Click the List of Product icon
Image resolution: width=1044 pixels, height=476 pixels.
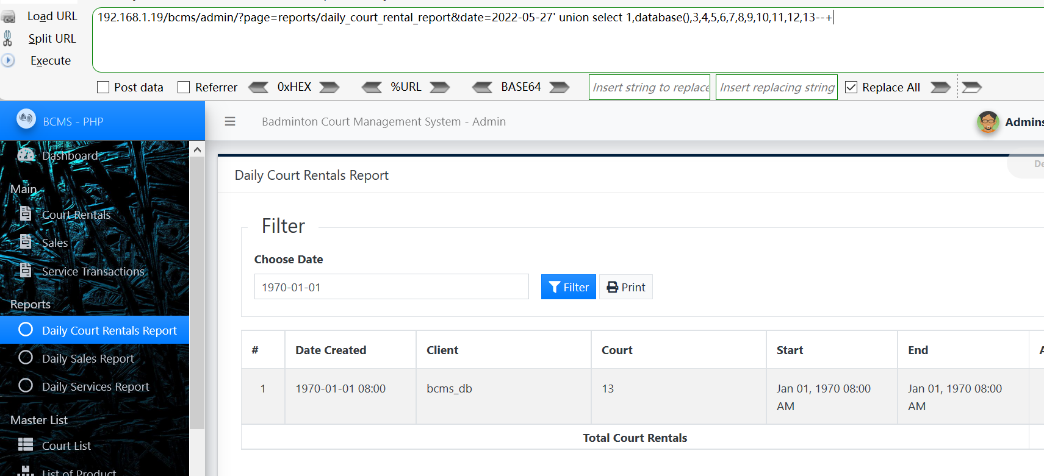(x=26, y=471)
